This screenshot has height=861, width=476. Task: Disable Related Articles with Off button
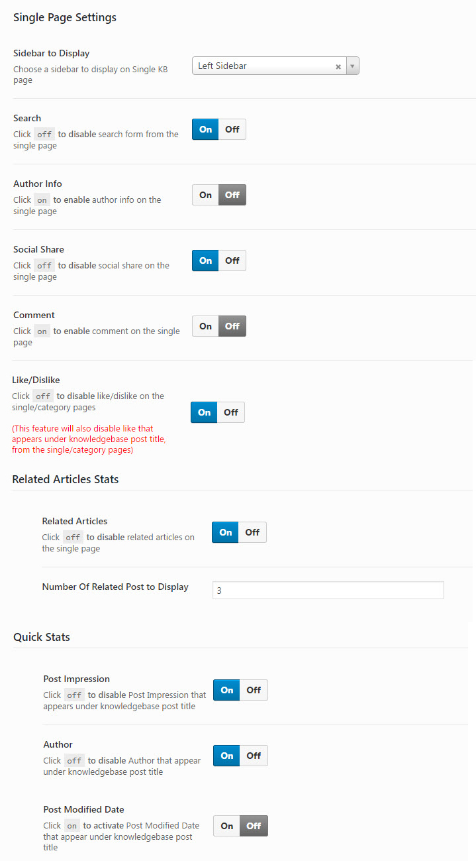pos(252,532)
